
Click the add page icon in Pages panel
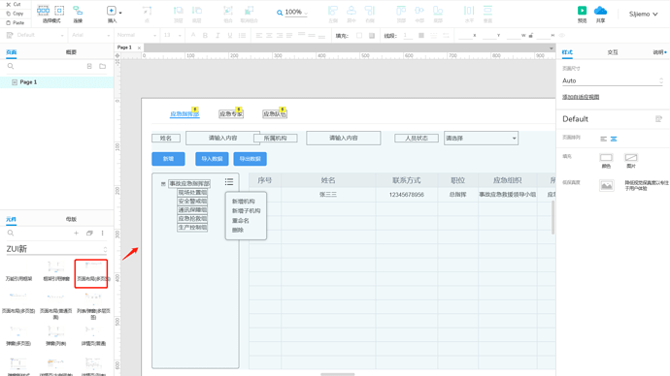(x=89, y=66)
